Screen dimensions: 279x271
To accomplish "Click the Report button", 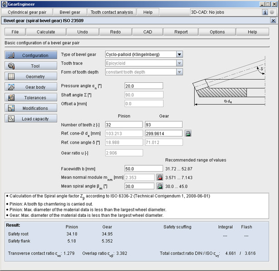I will 181,32.
